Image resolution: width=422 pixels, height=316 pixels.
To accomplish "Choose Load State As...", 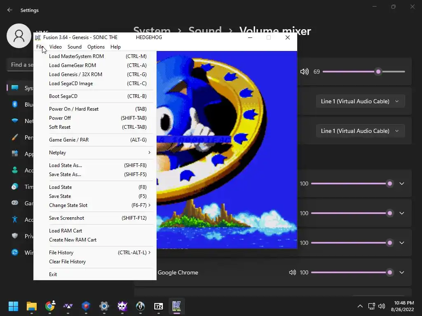I will coord(95,165).
